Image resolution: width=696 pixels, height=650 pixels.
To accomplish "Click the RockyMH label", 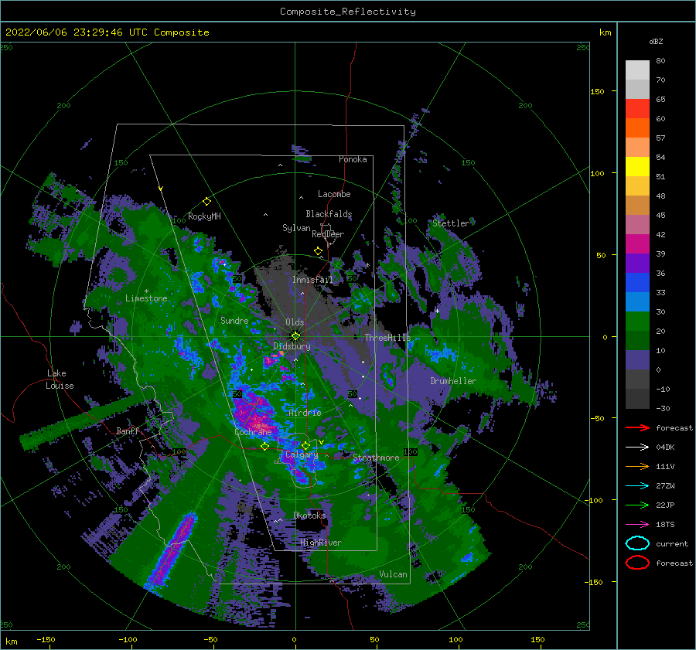I will 204,216.
